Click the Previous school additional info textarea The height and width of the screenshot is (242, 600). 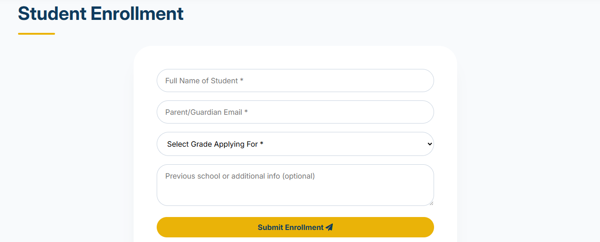(295, 185)
